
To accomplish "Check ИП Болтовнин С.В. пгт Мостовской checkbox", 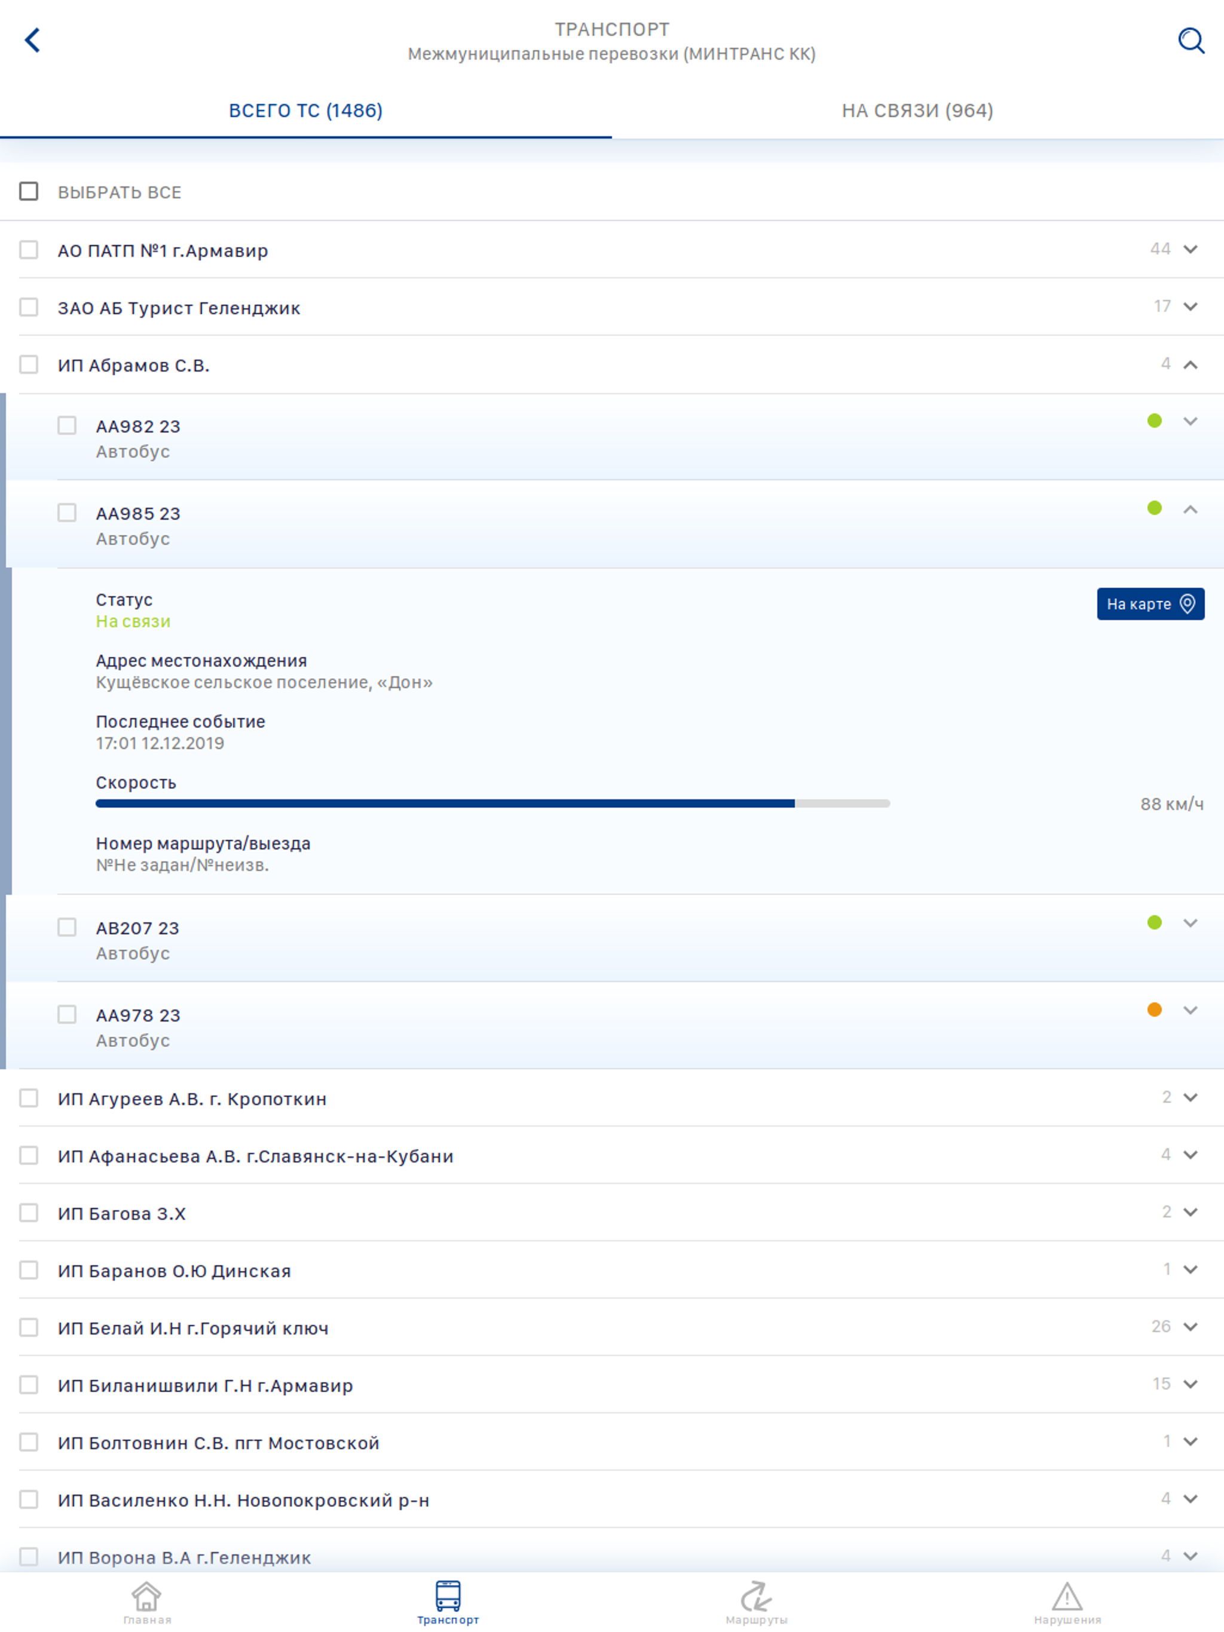I will pyautogui.click(x=29, y=1441).
